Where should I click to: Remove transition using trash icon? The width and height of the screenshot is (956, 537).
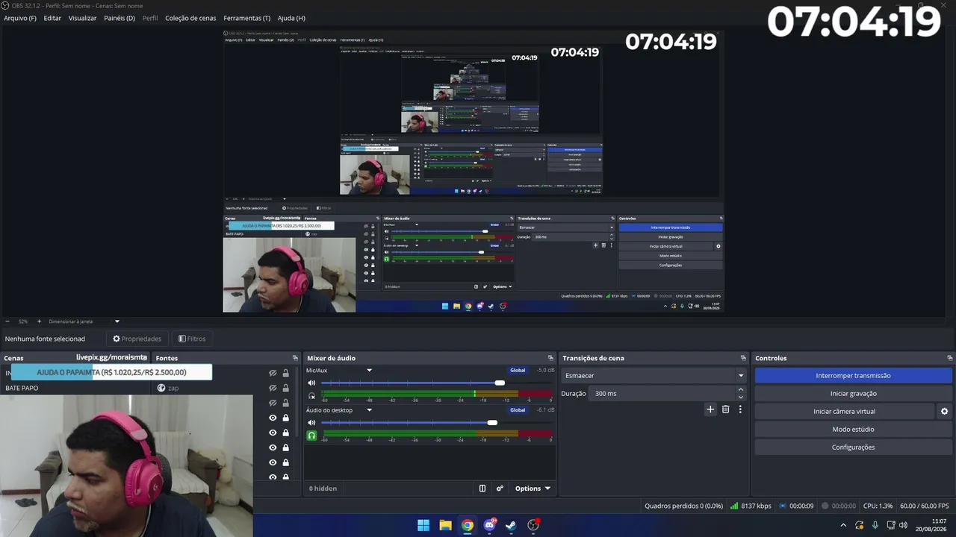point(725,409)
